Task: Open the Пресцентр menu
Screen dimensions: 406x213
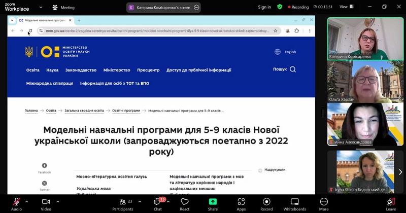Action: pyautogui.click(x=148, y=70)
